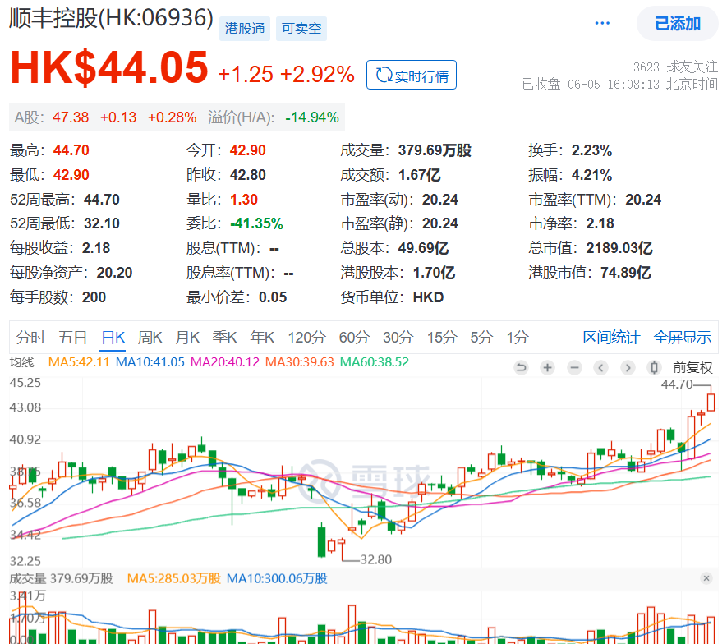Switch to the 五日 chart tab
The image size is (727, 644).
pos(73,338)
